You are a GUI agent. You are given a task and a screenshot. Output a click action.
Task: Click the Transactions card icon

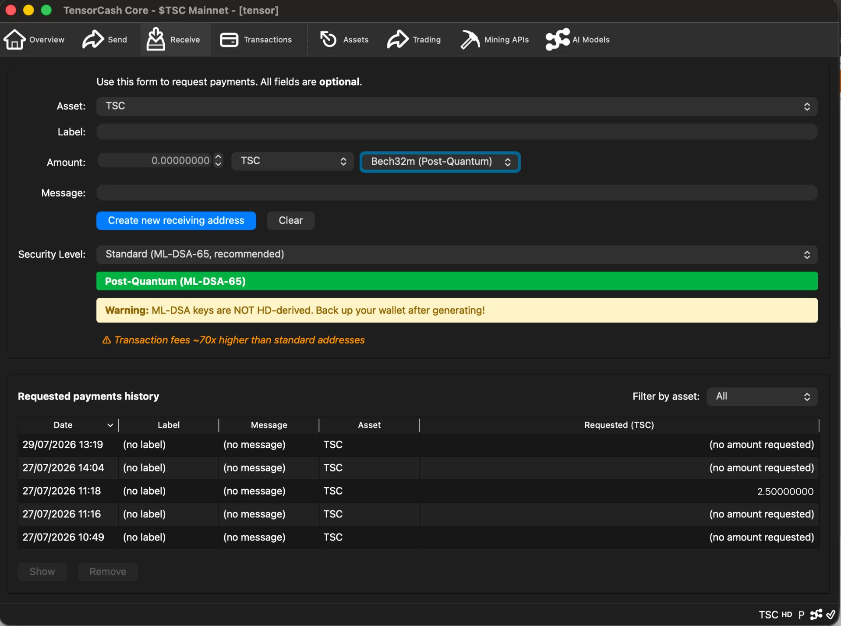229,39
